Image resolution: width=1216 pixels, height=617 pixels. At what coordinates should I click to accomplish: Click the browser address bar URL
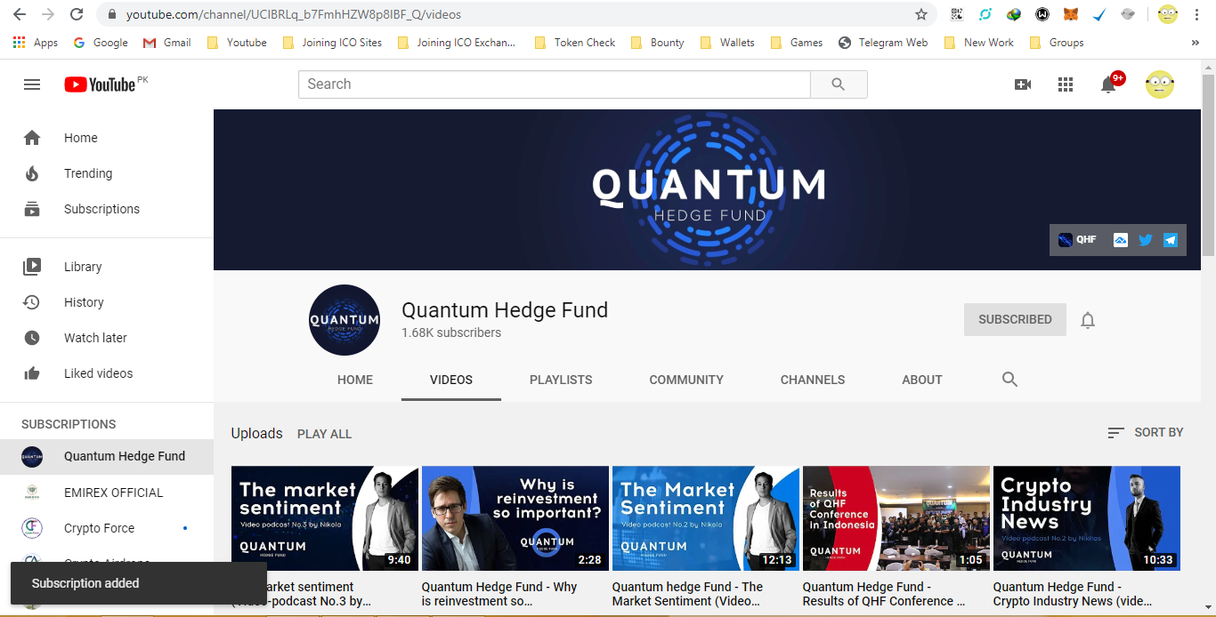[x=294, y=14]
